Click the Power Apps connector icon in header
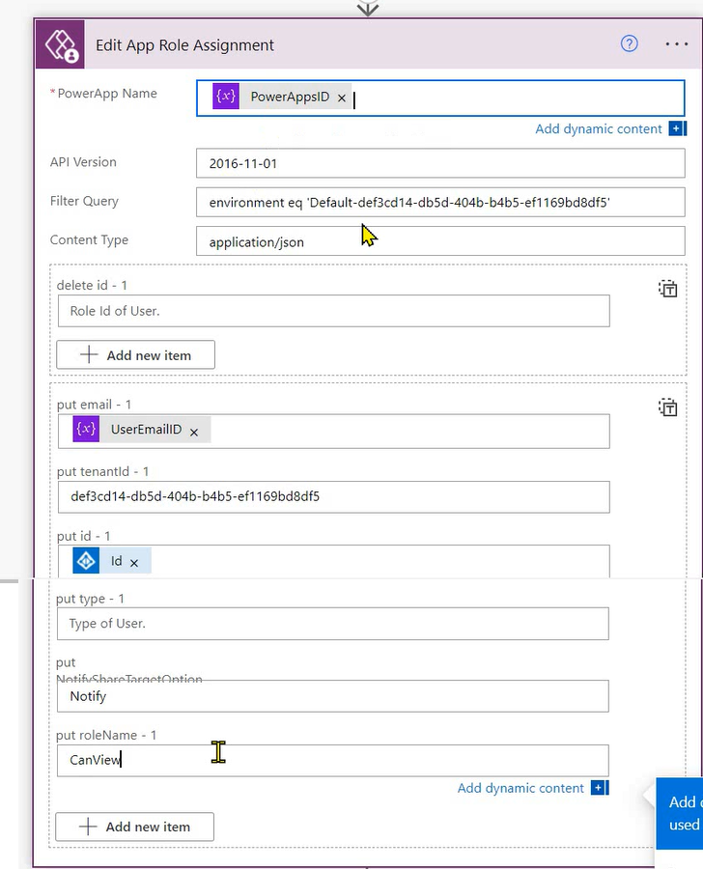 (60, 44)
